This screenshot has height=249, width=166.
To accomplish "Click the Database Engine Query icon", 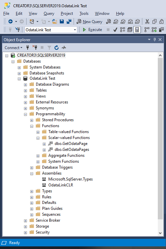I will pyautogui.click(x=108, y=21).
